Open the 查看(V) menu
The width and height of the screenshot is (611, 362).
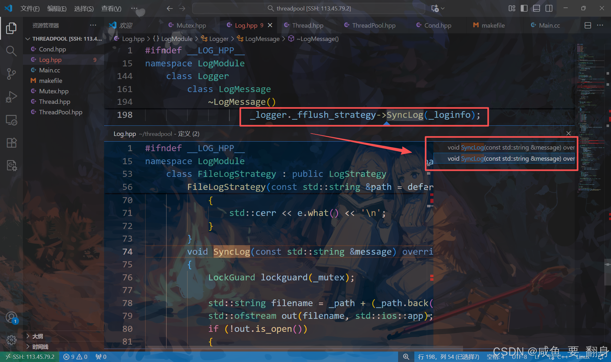[x=111, y=9]
